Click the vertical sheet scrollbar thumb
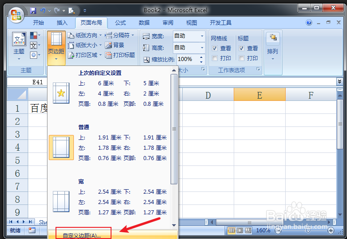The width and height of the screenshot is (347, 239). pos(340,124)
